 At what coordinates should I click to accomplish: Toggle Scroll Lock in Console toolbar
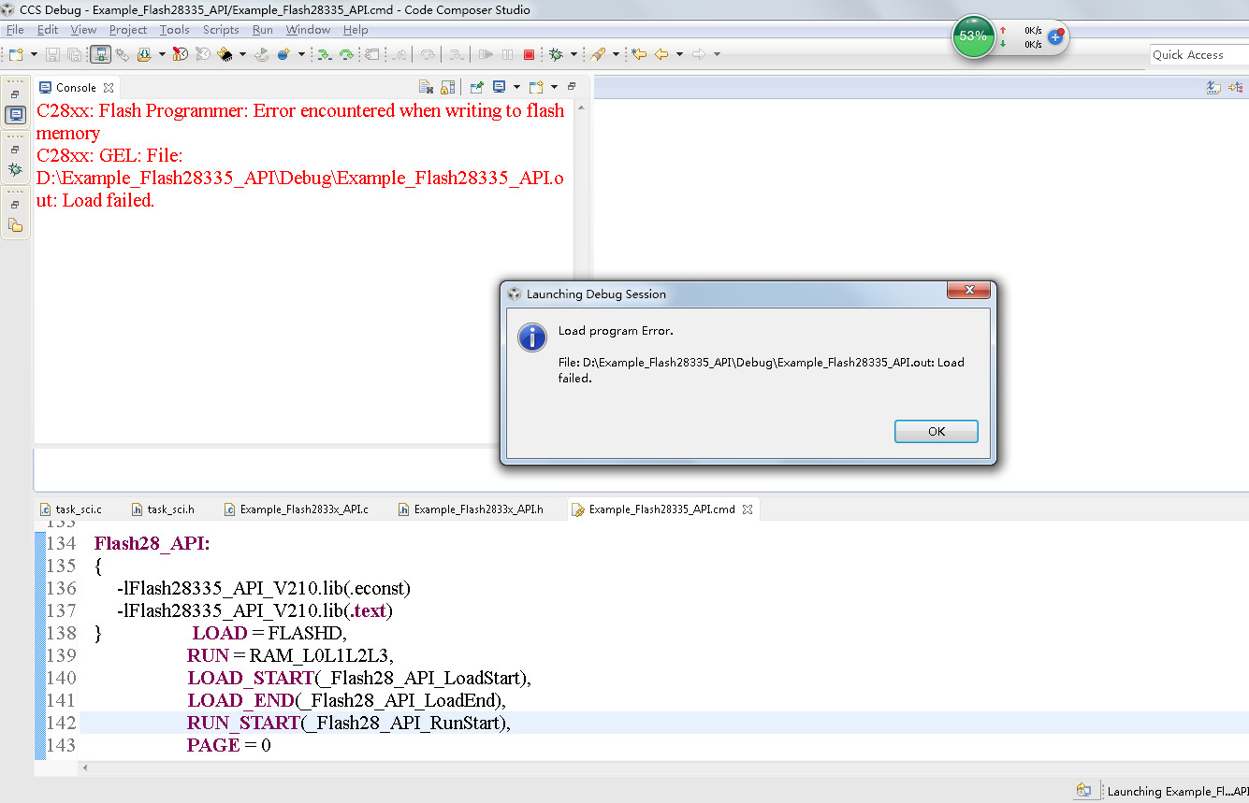[x=448, y=87]
